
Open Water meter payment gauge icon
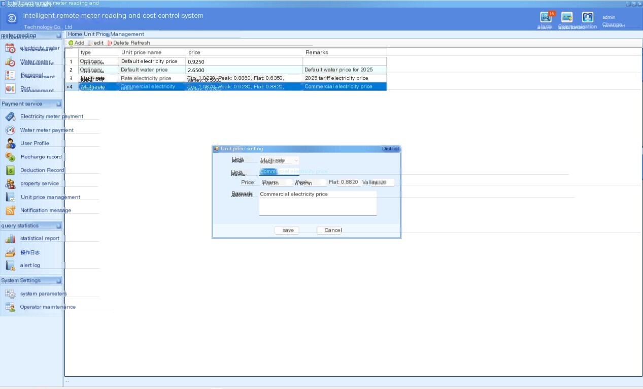(10, 130)
